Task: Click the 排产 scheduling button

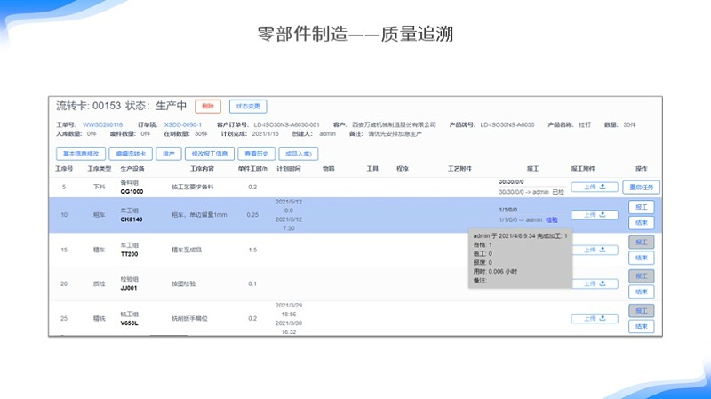Action: tap(168, 153)
